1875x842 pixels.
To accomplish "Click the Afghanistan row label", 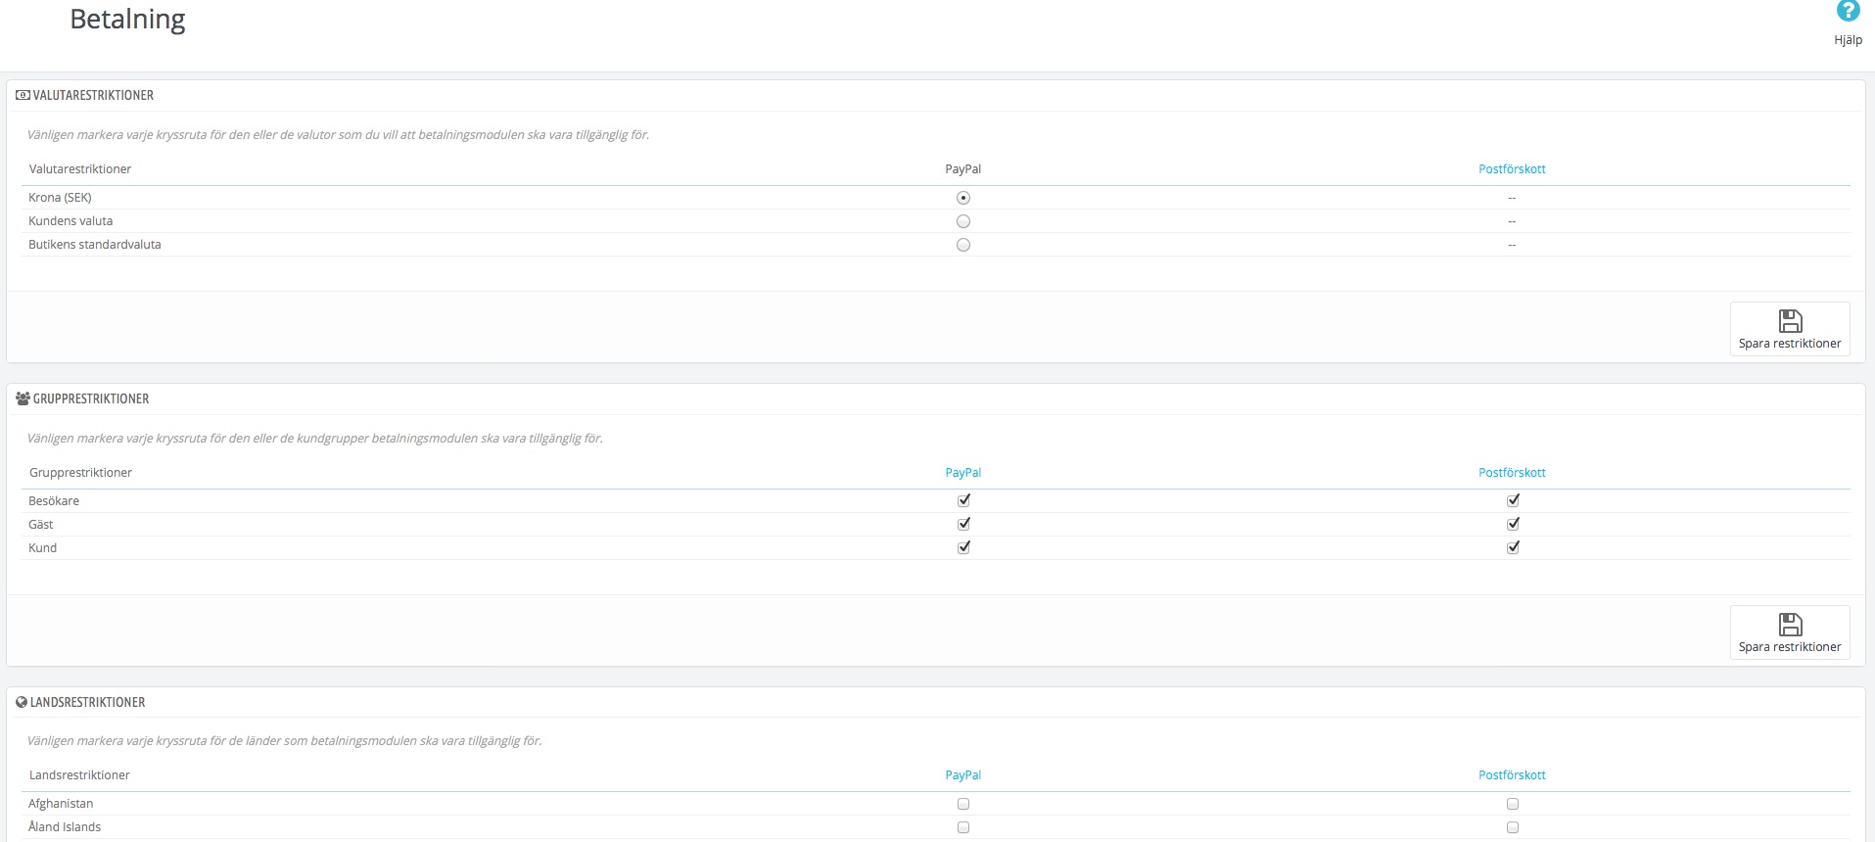I will [x=61, y=804].
